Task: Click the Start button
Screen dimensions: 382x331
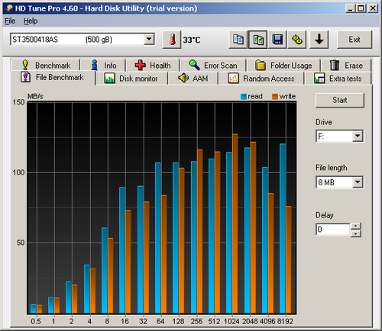Action: pyautogui.click(x=340, y=100)
